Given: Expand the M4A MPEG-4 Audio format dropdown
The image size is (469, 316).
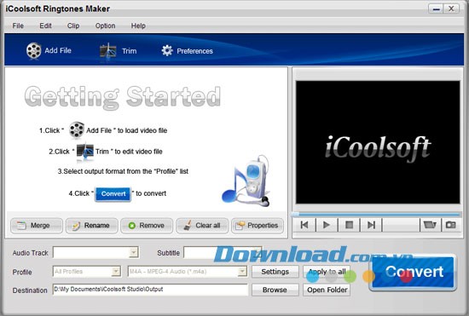Looking at the screenshot, I should point(242,272).
